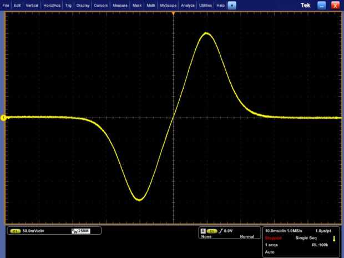Click the rising edge trigger slope icon
This screenshot has height=258, width=344.
click(220, 231)
